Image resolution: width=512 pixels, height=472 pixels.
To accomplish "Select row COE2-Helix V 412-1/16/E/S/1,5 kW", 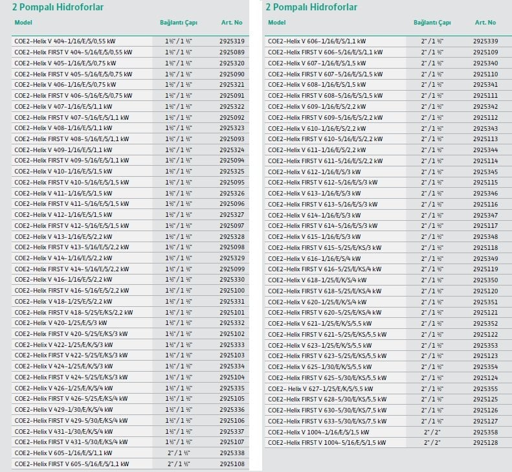I will point(130,215).
